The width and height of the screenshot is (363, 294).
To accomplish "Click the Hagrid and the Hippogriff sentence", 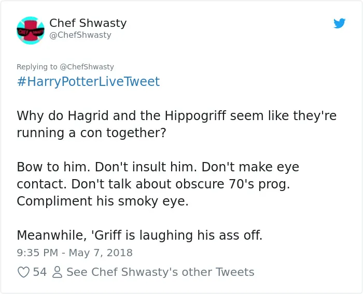I will point(177,124).
